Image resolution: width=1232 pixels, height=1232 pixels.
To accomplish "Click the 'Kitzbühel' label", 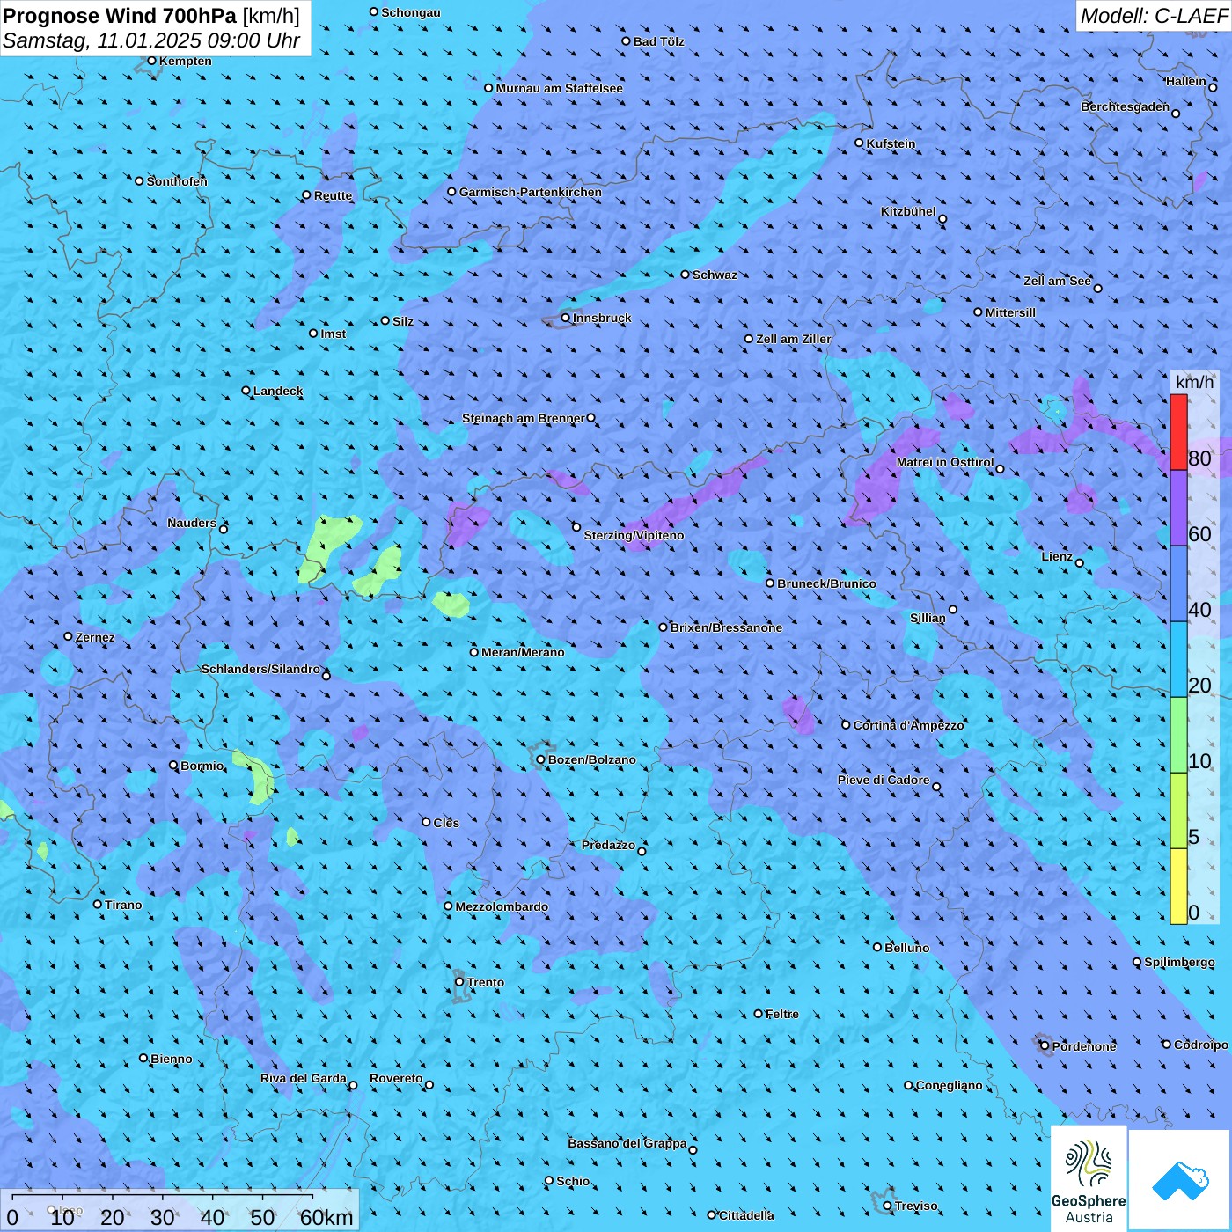I will (x=908, y=211).
